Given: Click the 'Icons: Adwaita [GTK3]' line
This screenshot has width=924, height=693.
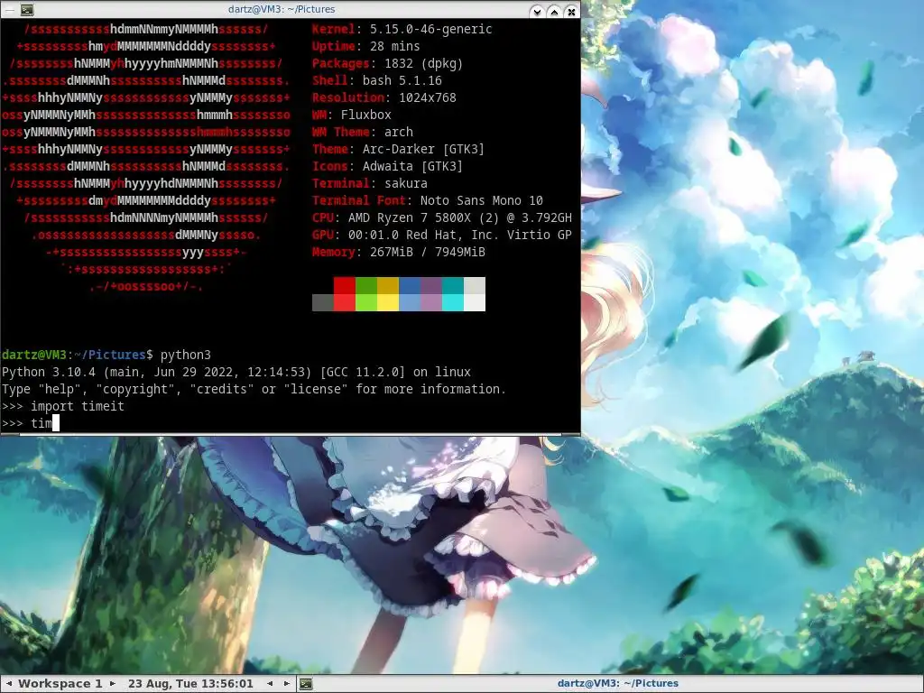Looking at the screenshot, I should click(388, 166).
